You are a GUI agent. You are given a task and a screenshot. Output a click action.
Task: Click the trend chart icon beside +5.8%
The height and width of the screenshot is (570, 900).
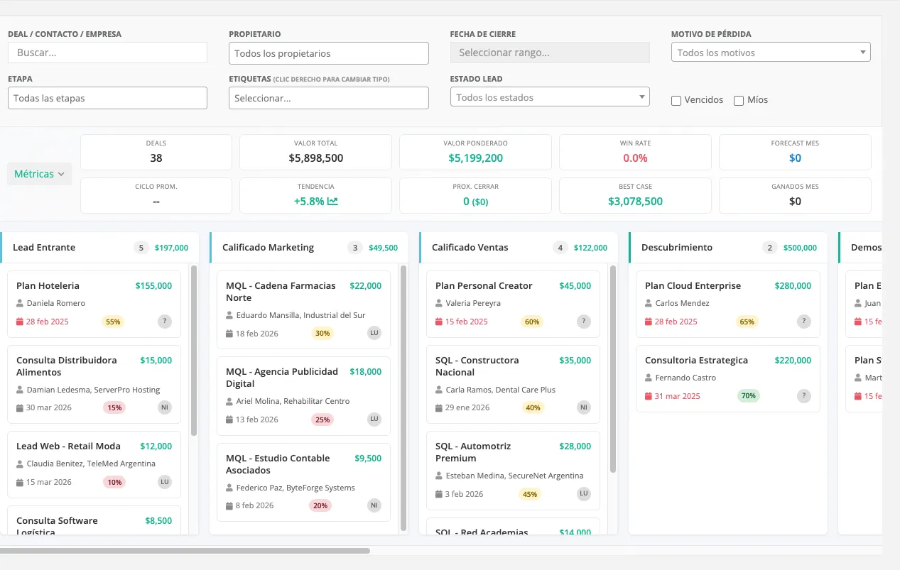click(333, 201)
